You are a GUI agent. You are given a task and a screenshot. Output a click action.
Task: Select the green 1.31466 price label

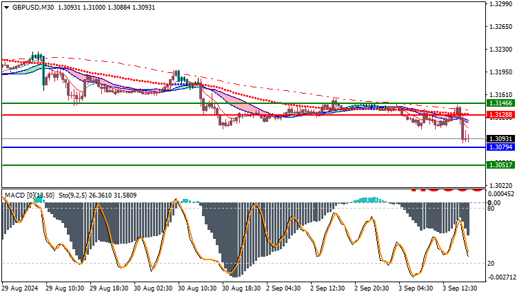pyautogui.click(x=500, y=103)
